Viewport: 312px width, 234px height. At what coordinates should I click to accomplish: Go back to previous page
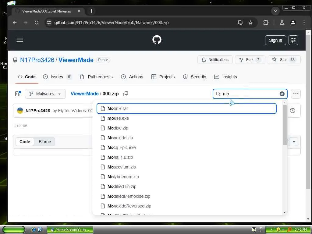point(15,23)
